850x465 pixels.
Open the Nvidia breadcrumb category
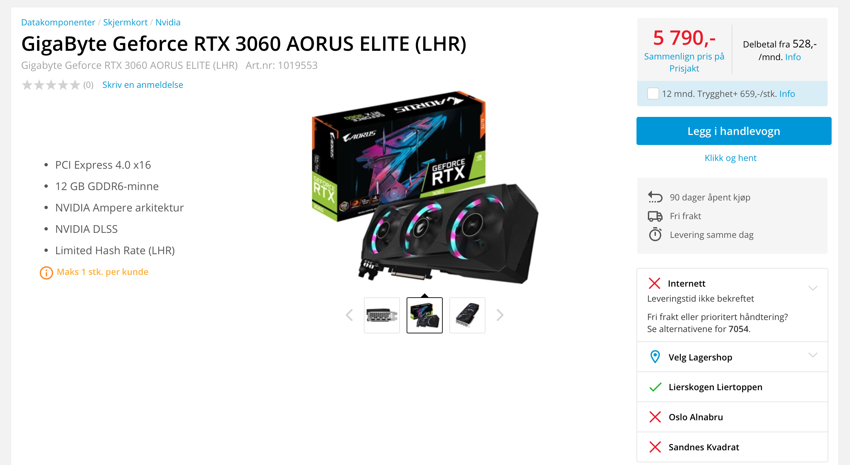[x=168, y=22]
